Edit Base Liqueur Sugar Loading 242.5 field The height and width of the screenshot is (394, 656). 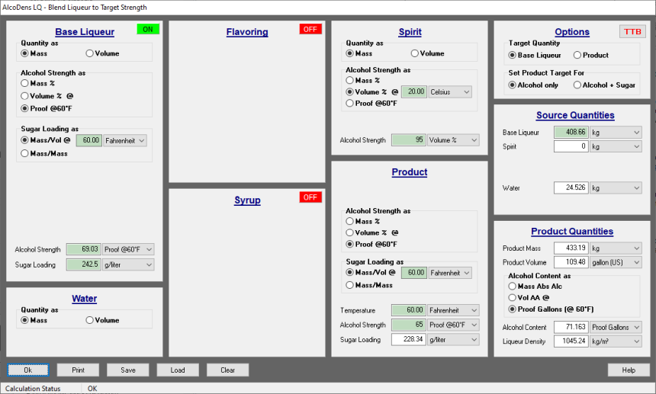84,264
